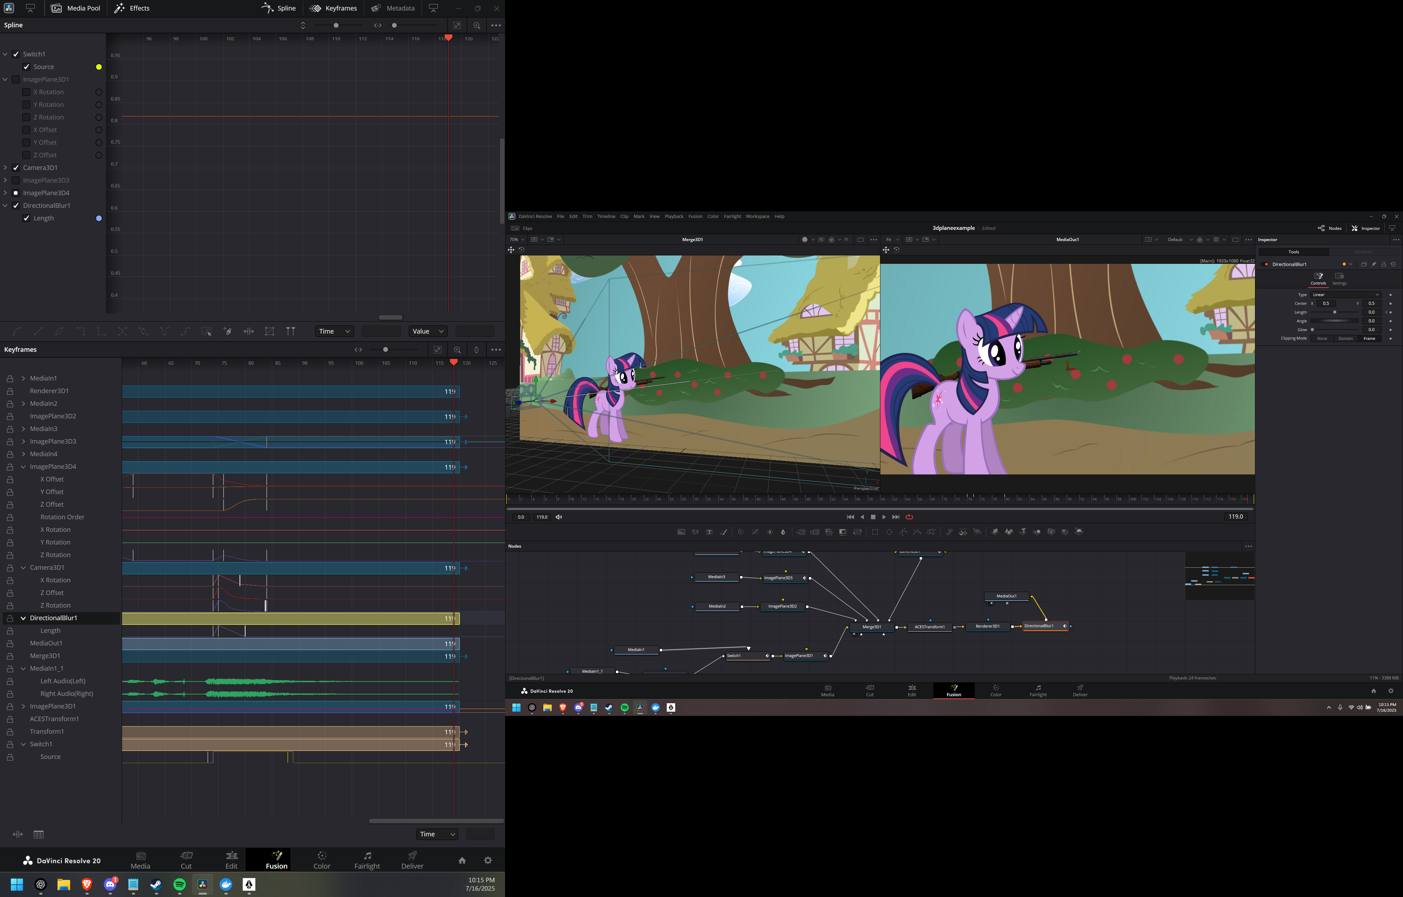Click the Center X value field

click(1326, 303)
